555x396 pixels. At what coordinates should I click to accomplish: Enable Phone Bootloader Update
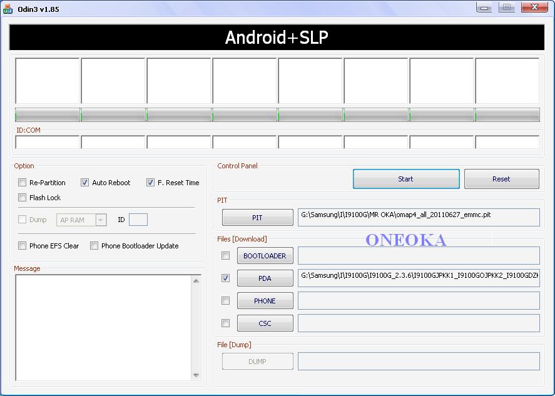click(94, 246)
